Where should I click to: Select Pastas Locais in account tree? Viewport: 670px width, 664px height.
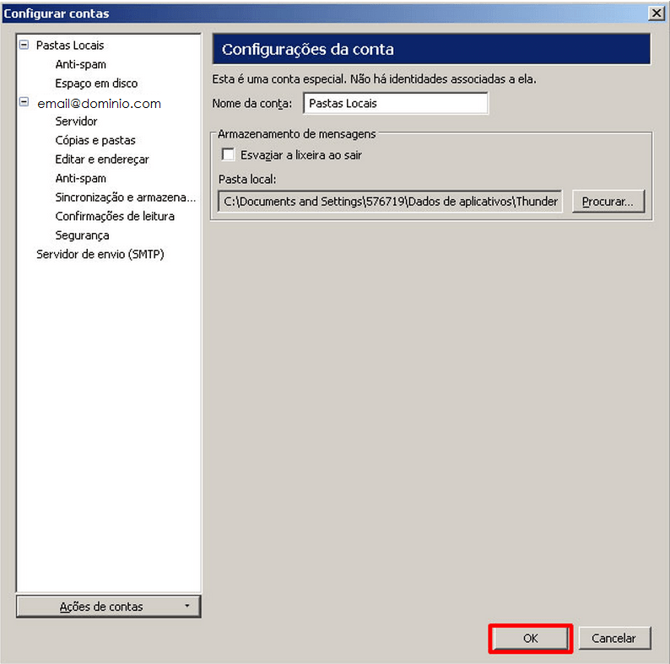click(x=70, y=46)
